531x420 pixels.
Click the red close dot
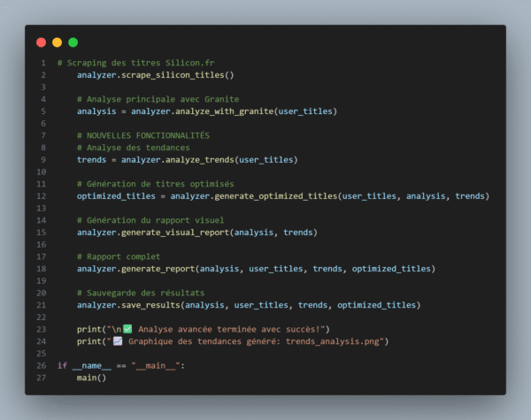click(x=41, y=42)
